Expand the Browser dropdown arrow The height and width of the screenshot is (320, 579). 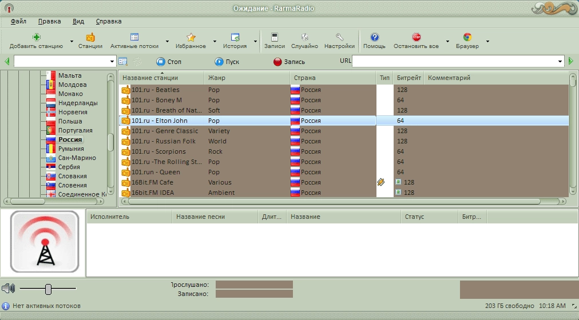(487, 41)
